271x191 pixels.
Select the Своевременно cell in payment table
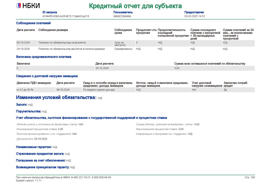click(123, 49)
